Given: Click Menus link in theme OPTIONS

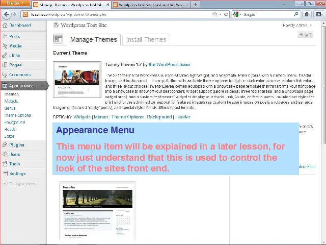Looking at the screenshot, I should [101, 117].
